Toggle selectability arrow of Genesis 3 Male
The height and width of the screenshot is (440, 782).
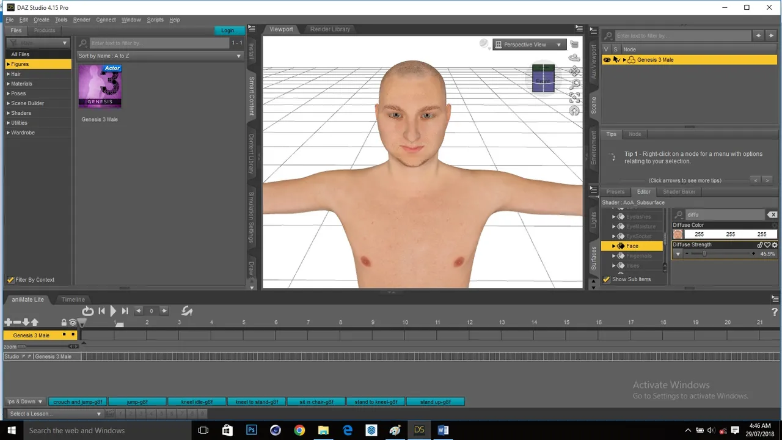pos(616,60)
